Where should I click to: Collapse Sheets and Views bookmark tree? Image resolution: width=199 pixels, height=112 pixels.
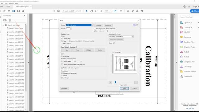point(4,25)
